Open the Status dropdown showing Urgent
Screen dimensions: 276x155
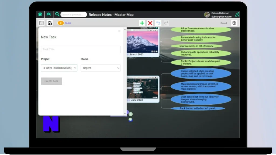pos(101,68)
